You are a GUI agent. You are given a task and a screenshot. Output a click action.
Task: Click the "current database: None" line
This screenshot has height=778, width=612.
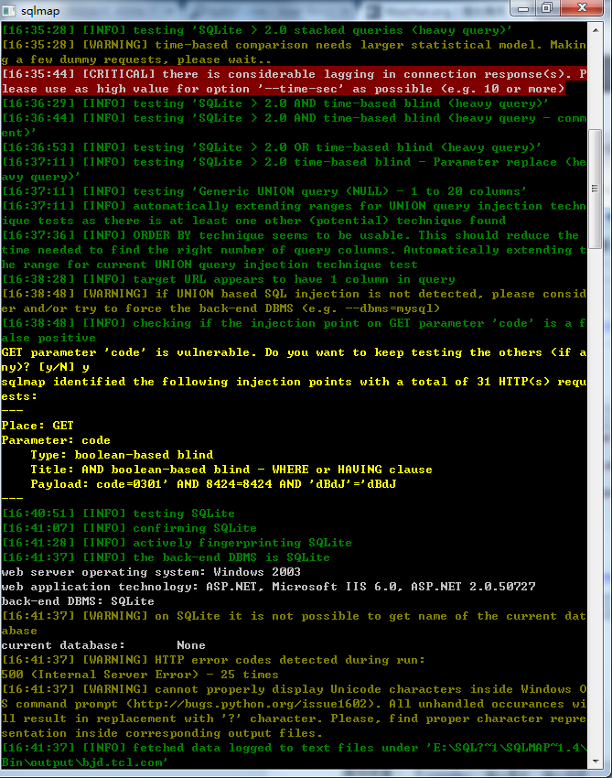103,645
